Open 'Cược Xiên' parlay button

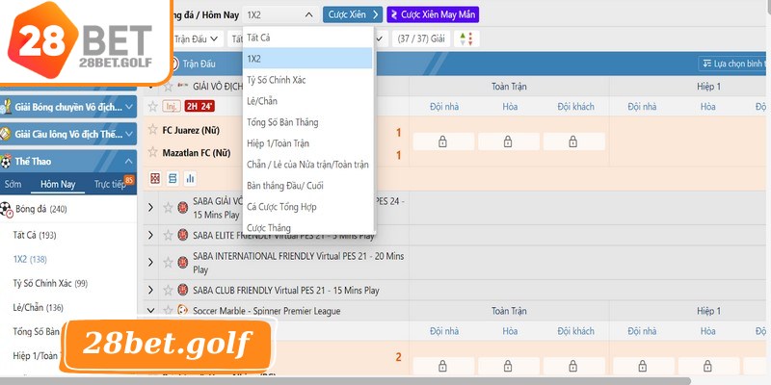coord(353,14)
